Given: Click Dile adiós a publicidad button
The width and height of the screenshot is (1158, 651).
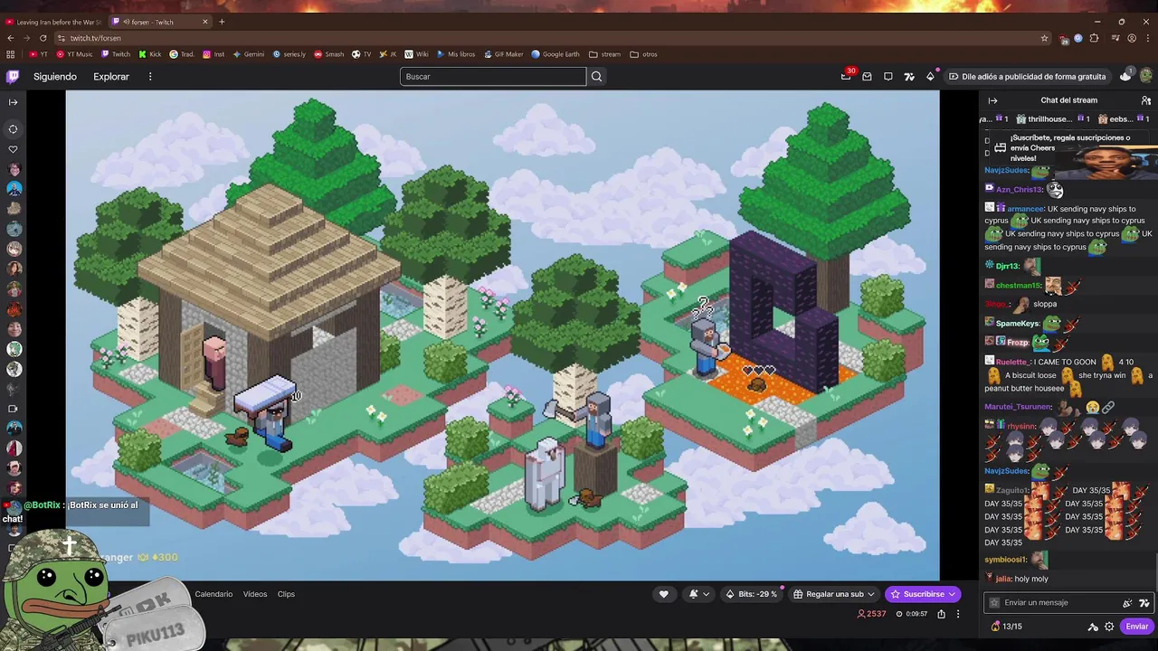Looking at the screenshot, I should click(1027, 77).
